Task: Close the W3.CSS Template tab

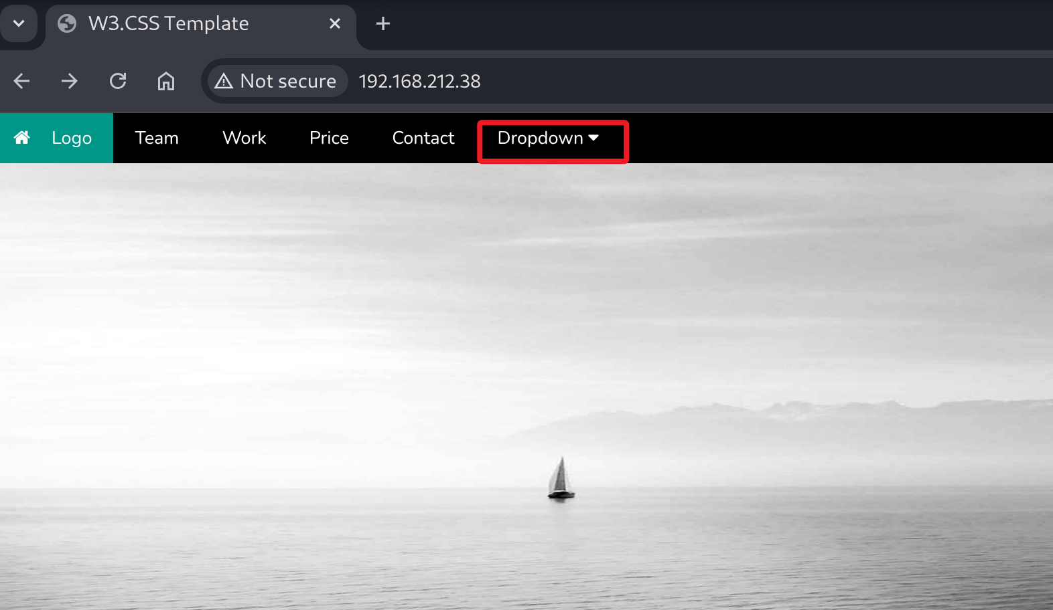Action: click(335, 24)
